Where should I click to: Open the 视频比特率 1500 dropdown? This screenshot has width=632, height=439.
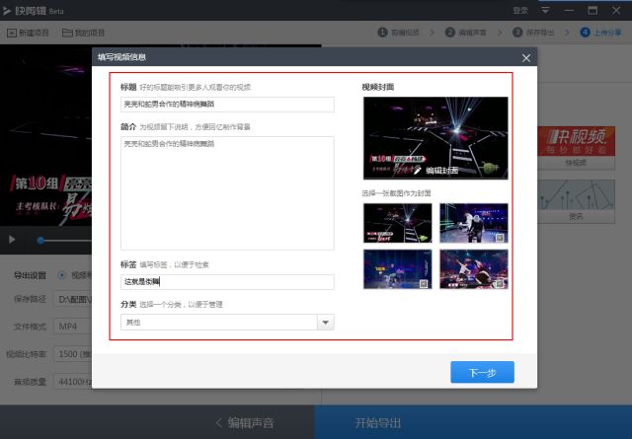coord(73,354)
